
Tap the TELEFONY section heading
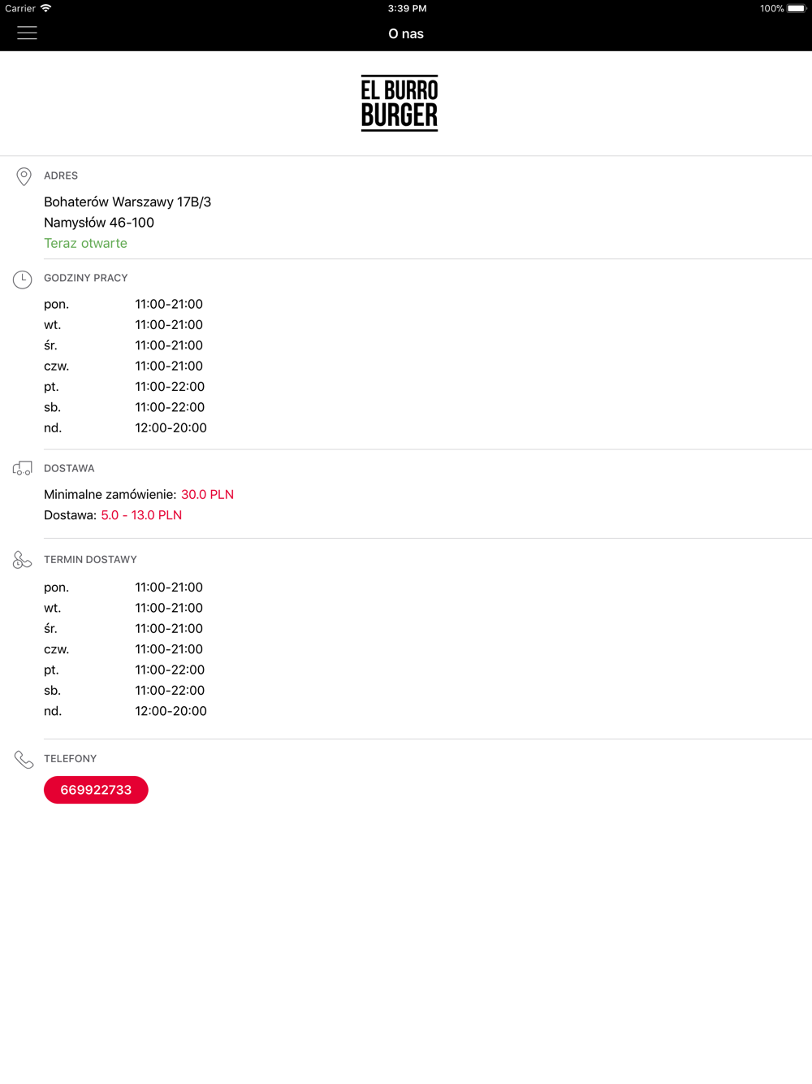coord(70,758)
